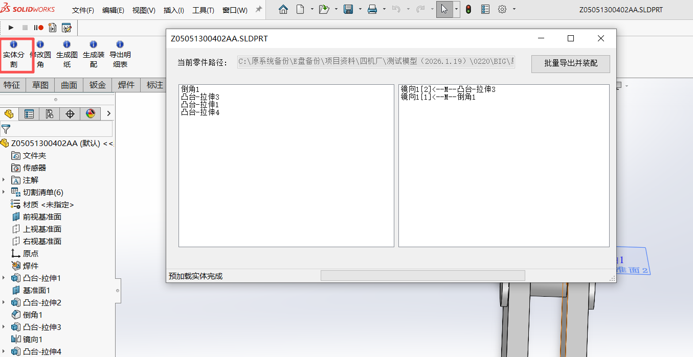Run macro with the play icon
The height and width of the screenshot is (357, 693).
[11, 28]
